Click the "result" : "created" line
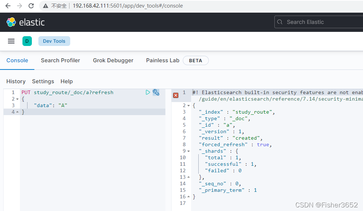363x211 pixels. pyautogui.click(x=230, y=138)
